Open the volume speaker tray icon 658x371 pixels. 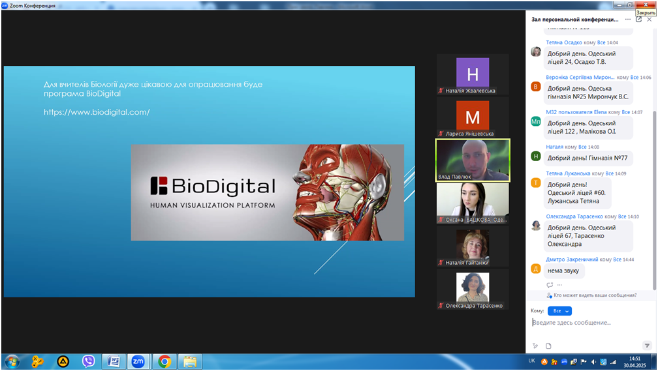[593, 362]
